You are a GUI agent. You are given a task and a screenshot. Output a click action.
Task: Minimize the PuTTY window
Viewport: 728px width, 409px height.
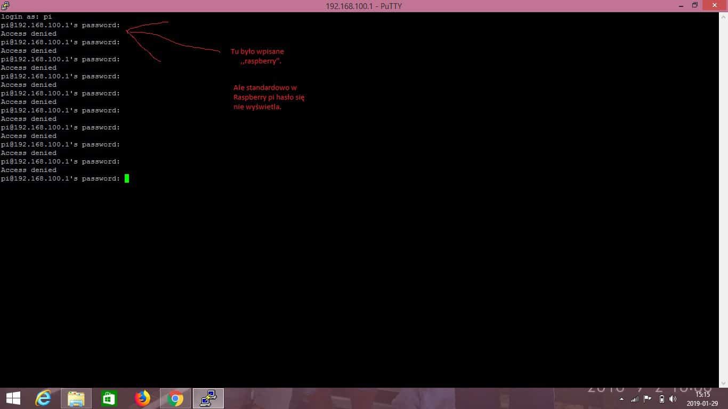(682, 6)
